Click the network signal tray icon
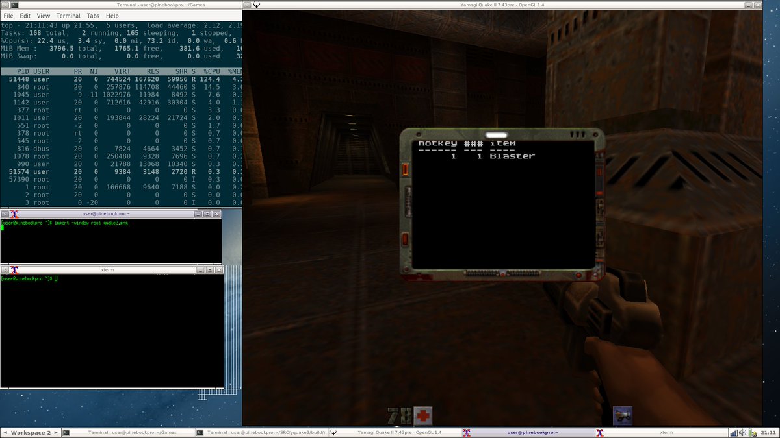780x438 pixels. tap(734, 433)
